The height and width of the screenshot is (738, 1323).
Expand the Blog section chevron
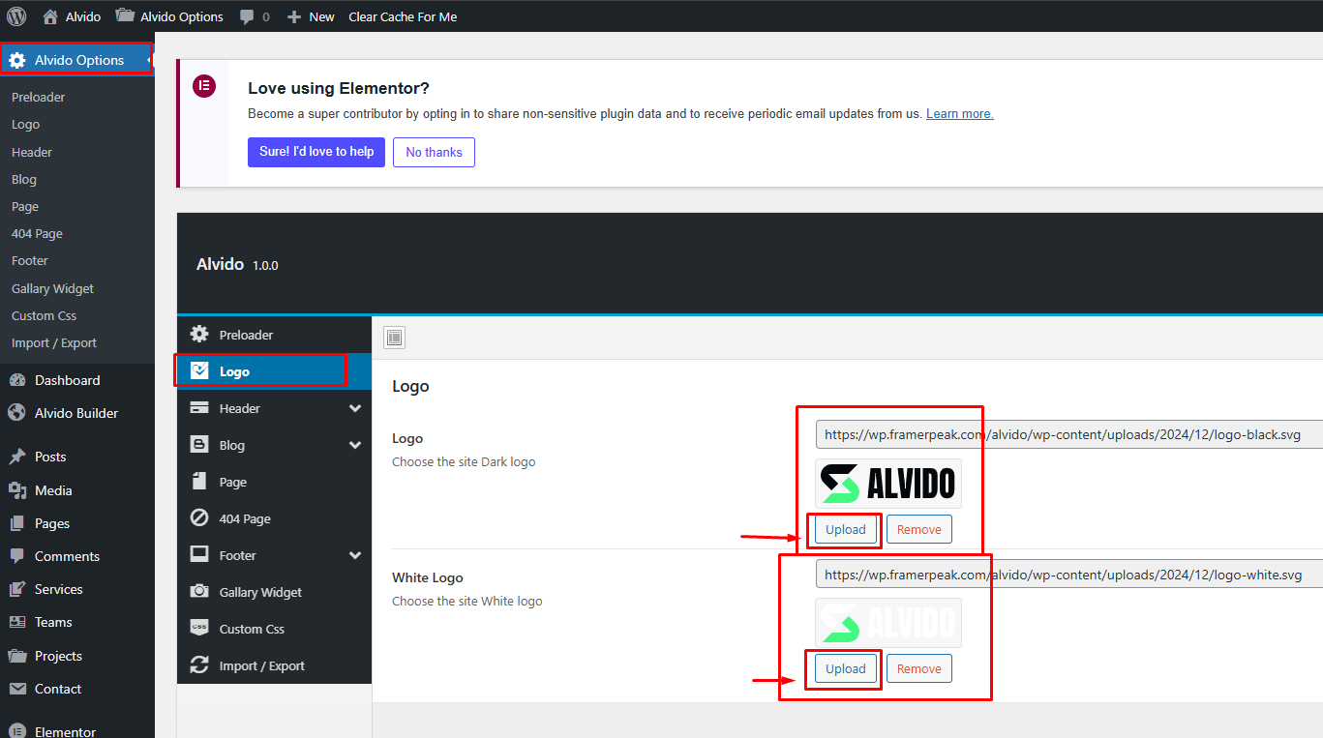pos(355,445)
